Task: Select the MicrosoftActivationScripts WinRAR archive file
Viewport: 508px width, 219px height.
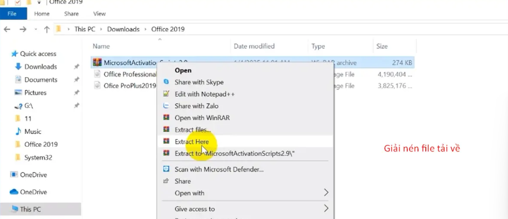Action: pos(253,62)
